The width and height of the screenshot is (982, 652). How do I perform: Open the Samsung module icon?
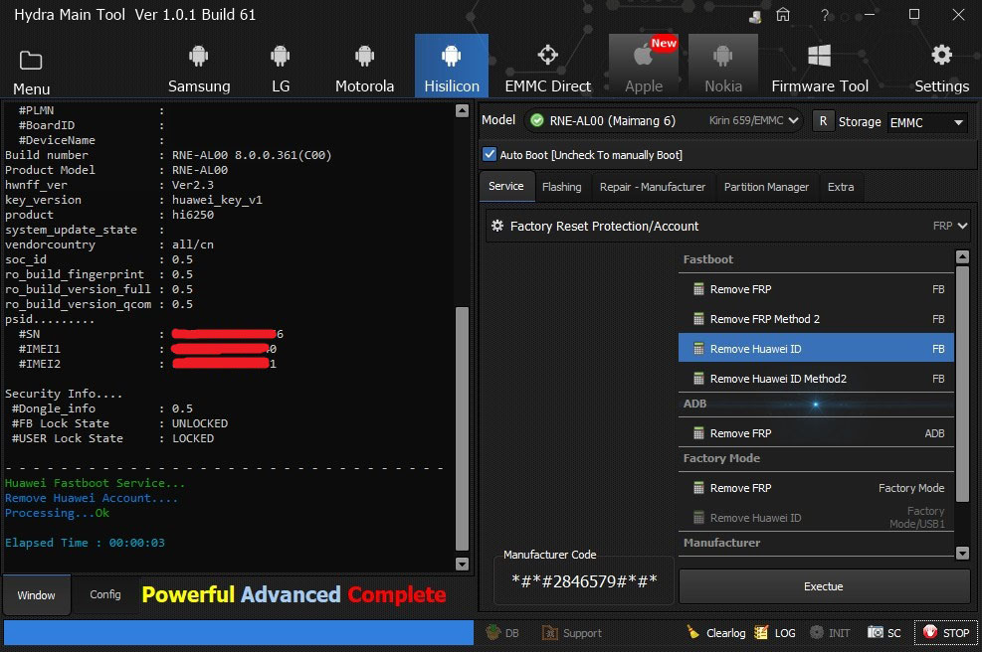coord(199,57)
